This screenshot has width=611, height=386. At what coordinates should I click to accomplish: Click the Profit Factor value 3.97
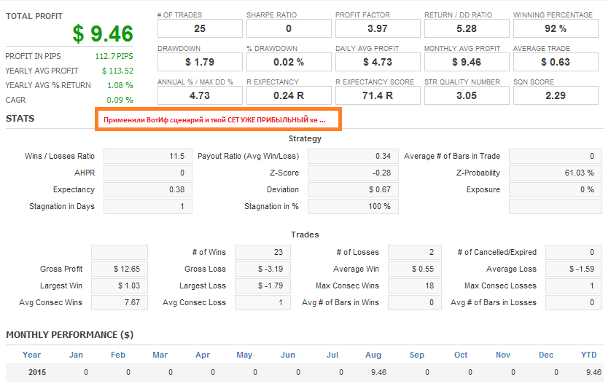pos(378,29)
